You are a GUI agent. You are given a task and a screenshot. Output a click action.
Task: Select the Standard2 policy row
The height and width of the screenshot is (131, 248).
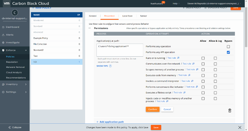tap(57, 50)
